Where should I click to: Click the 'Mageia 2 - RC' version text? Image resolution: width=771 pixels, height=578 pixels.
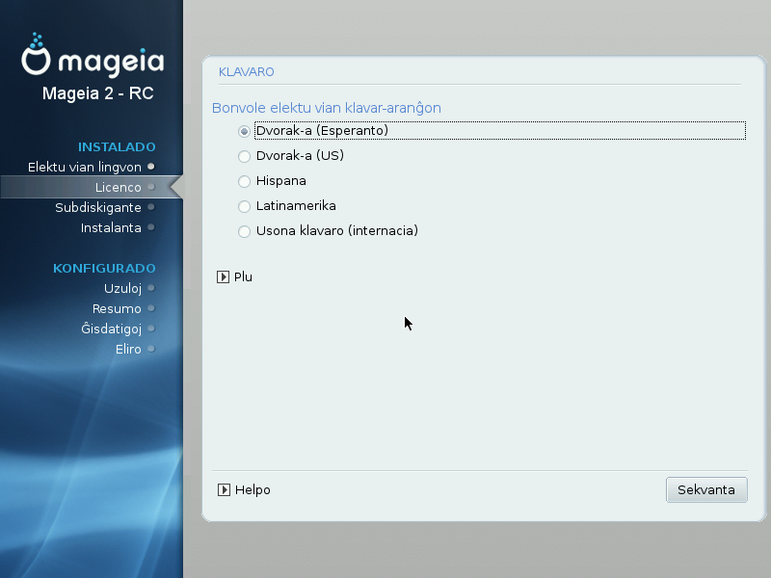tap(98, 92)
